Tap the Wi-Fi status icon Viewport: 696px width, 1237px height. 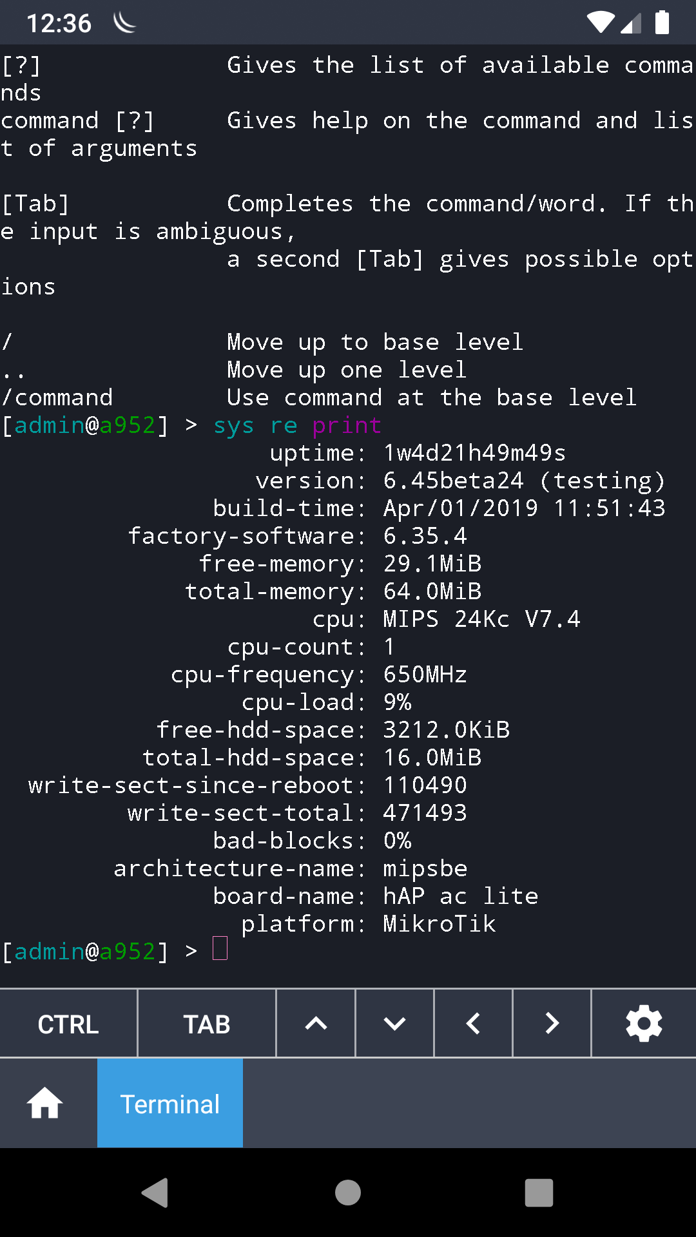pyautogui.click(x=601, y=23)
